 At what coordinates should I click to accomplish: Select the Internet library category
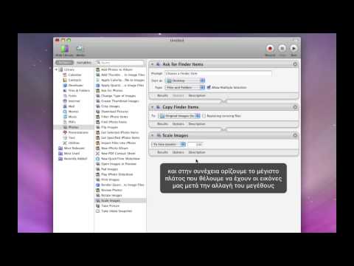pos(74,101)
